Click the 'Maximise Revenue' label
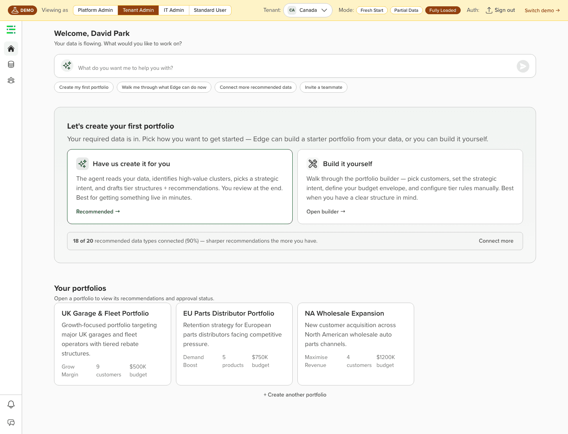568x434 pixels. (x=316, y=361)
